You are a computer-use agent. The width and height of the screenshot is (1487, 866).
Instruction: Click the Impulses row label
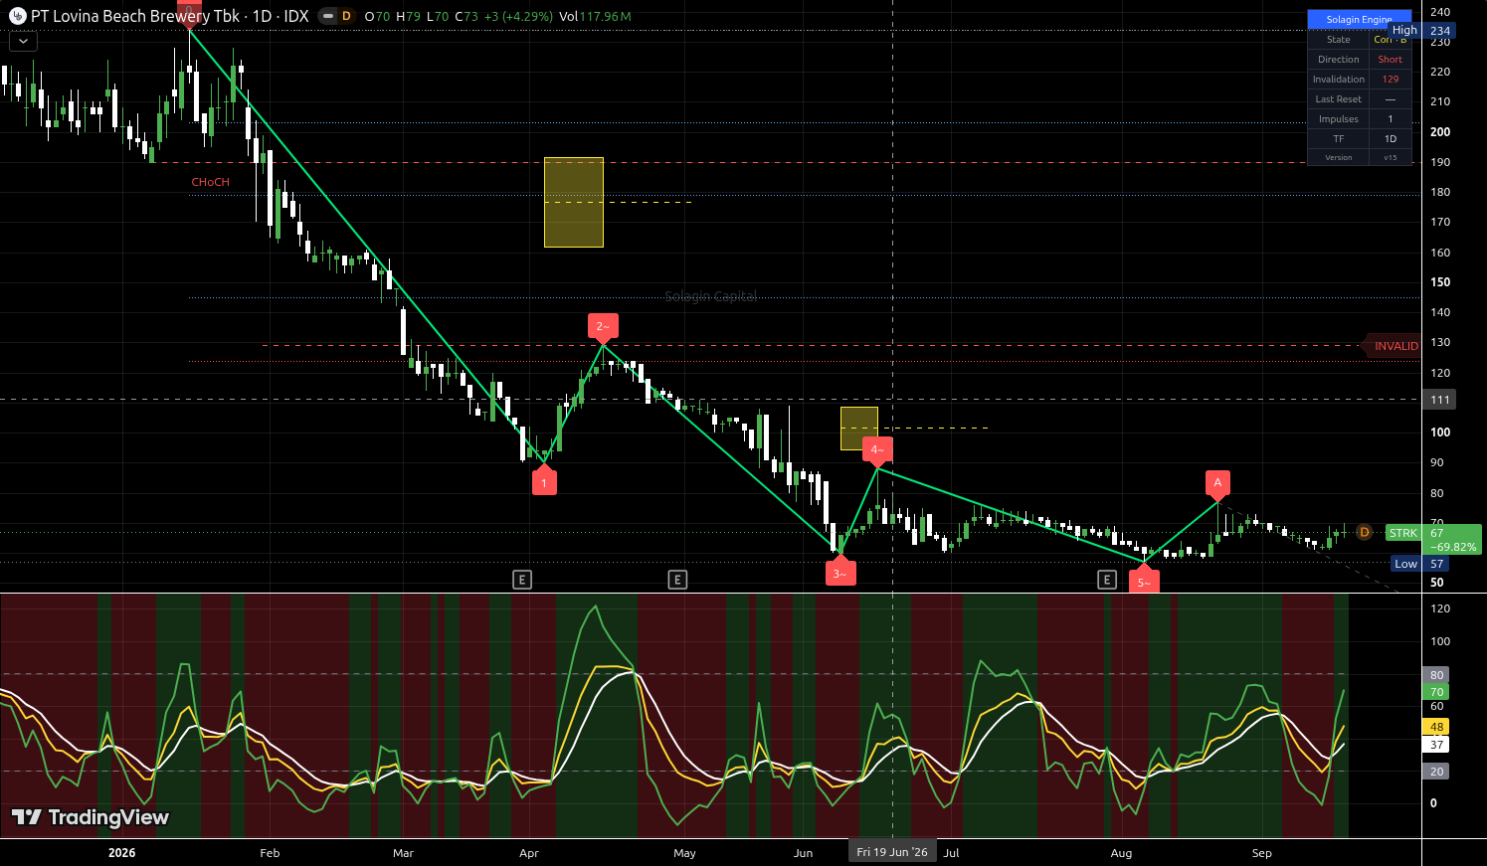click(1339, 119)
